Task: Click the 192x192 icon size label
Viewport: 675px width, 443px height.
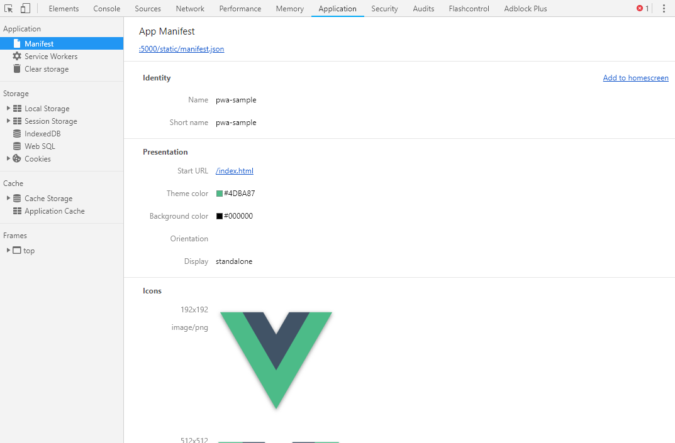Action: [x=194, y=310]
